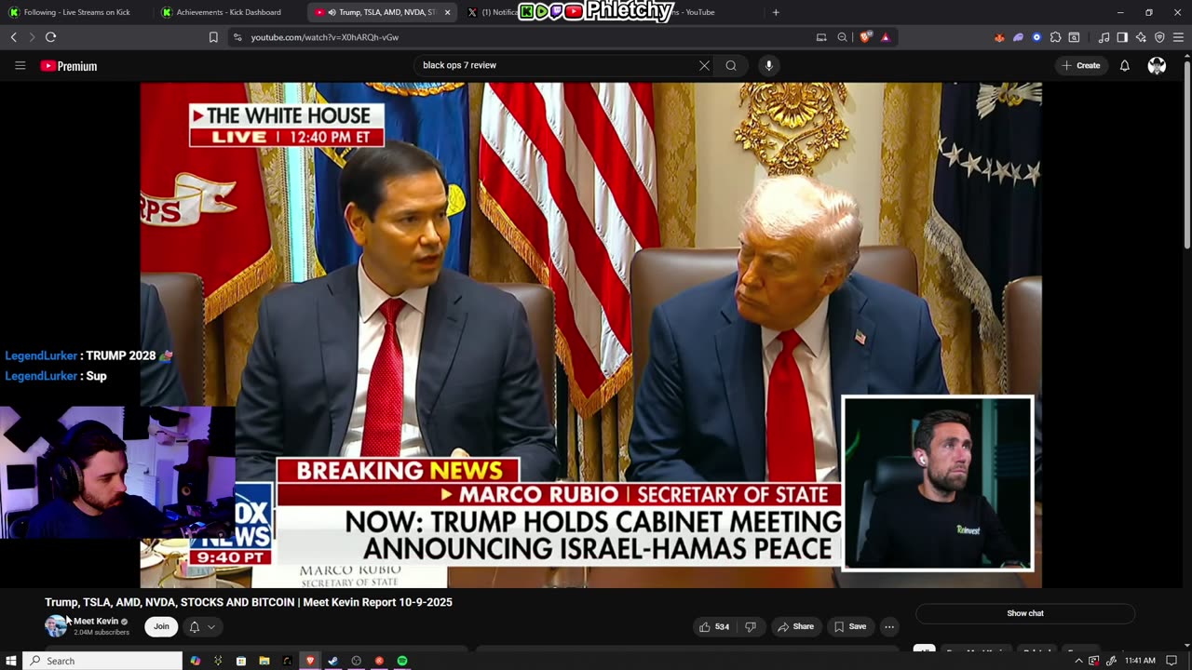Open more actions ellipsis below video
Viewport: 1192px width, 670px height.
tap(889, 626)
